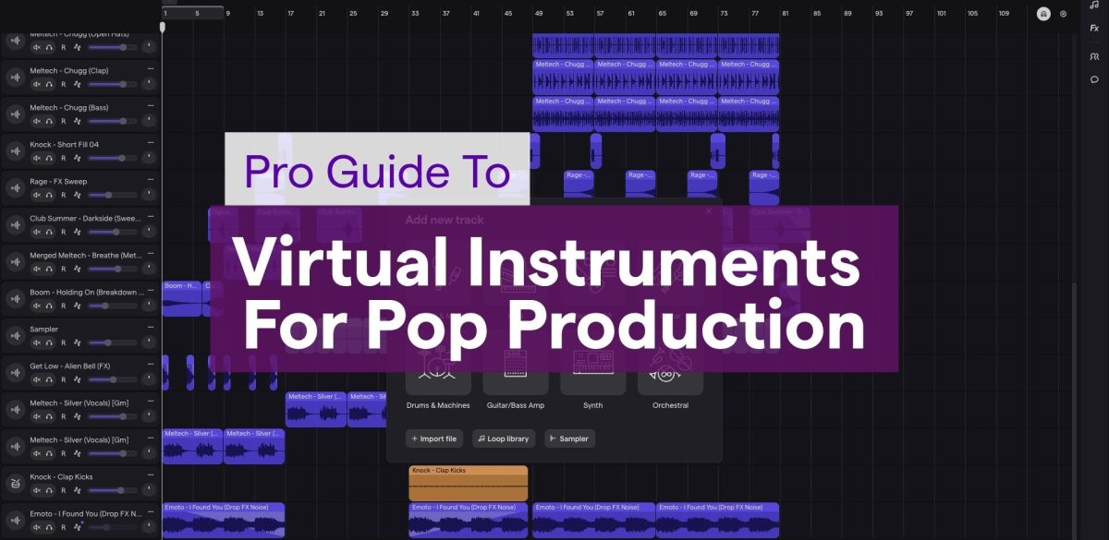Open the music note panel in right sidebar
Viewport: 1109px width, 540px height.
point(1094,6)
